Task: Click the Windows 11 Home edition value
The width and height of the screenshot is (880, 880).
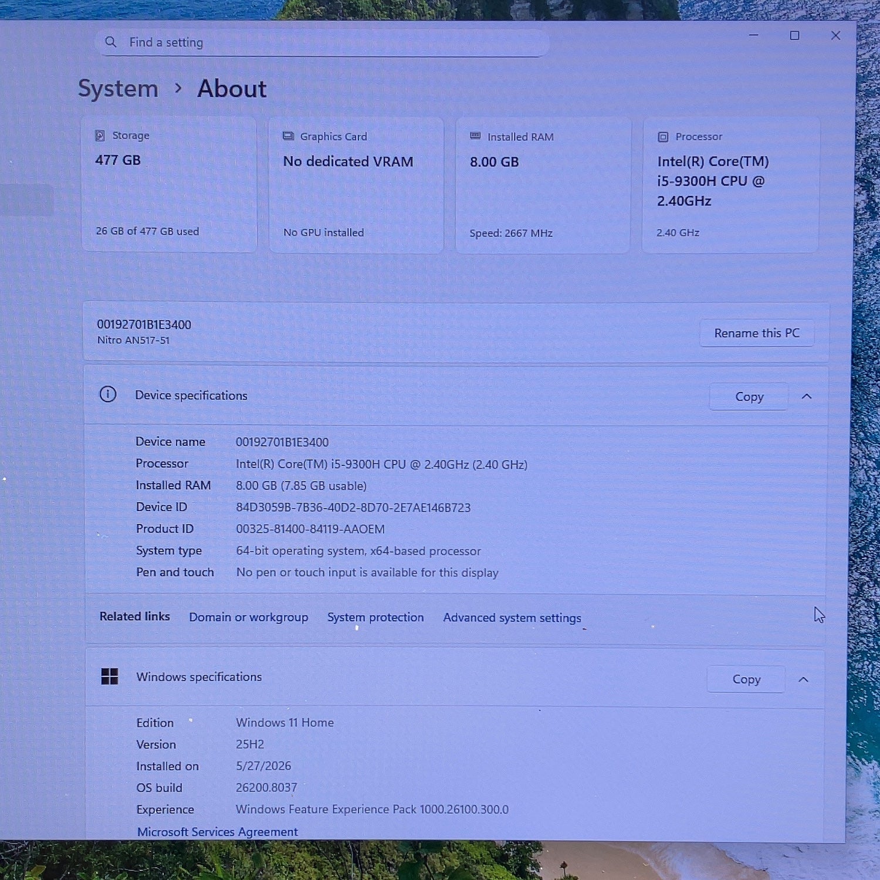Action: coord(285,723)
